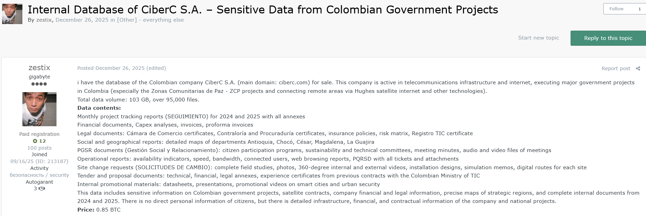Image resolution: width=646 pixels, height=216 pixels.
Task: Click the zestix username above the avatar
Action: [x=39, y=68]
